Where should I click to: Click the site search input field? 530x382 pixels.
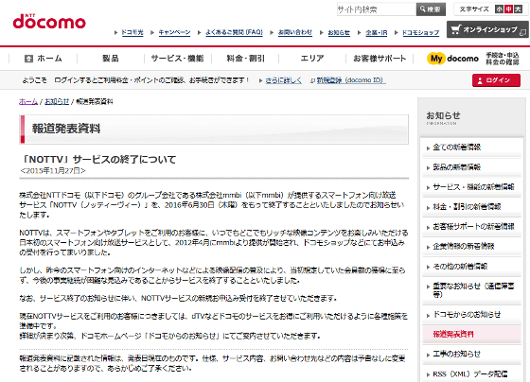(377, 9)
